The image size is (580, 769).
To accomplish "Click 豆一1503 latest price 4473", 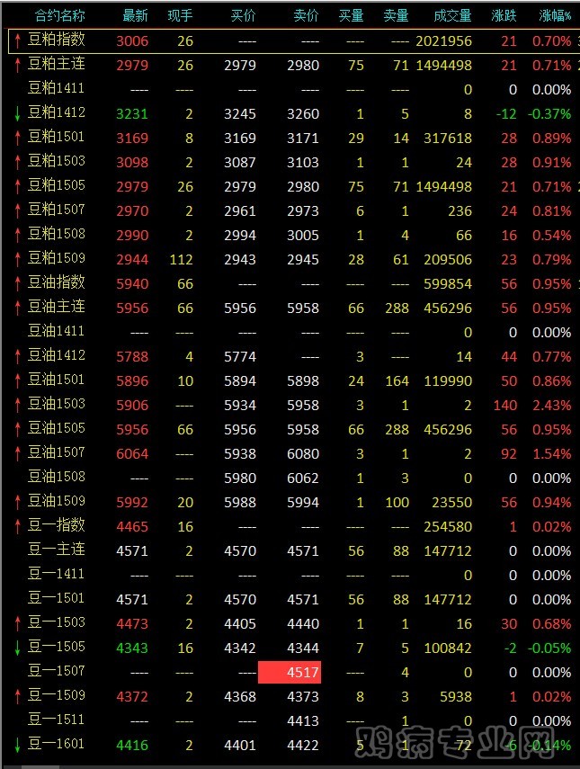I will 132,624.
